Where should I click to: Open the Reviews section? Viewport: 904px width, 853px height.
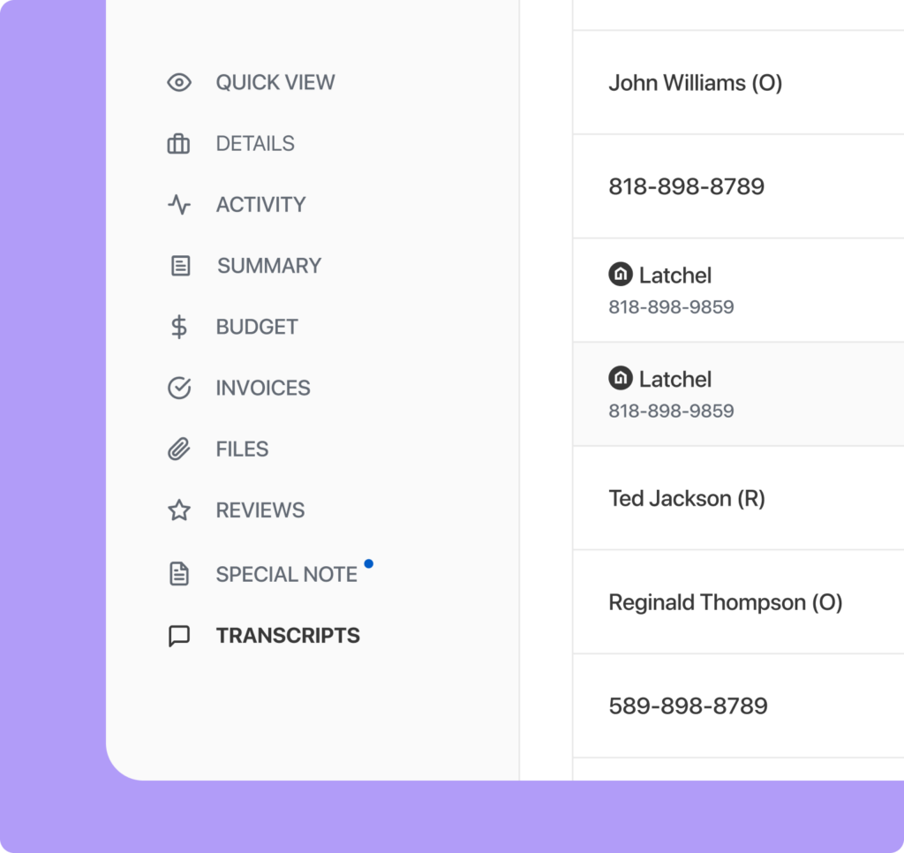pyautogui.click(x=260, y=510)
